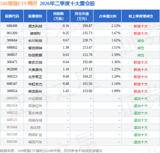
Task: Click the 股票代码 column header
Action: 12,16
